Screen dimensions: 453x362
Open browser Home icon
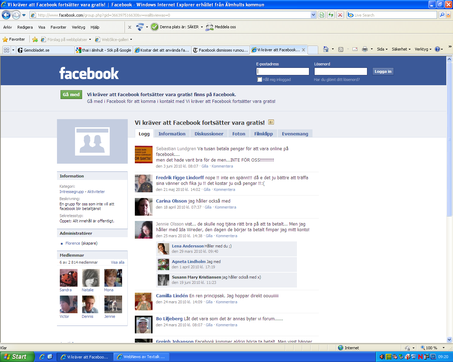pyautogui.click(x=326, y=49)
